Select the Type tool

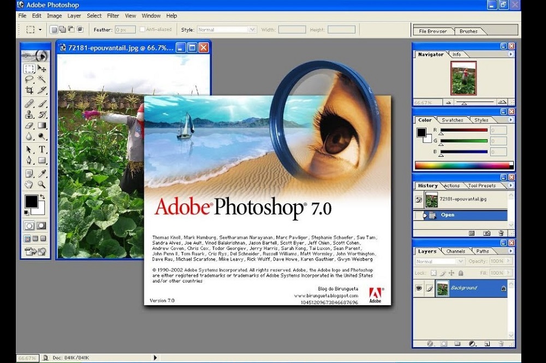42,150
